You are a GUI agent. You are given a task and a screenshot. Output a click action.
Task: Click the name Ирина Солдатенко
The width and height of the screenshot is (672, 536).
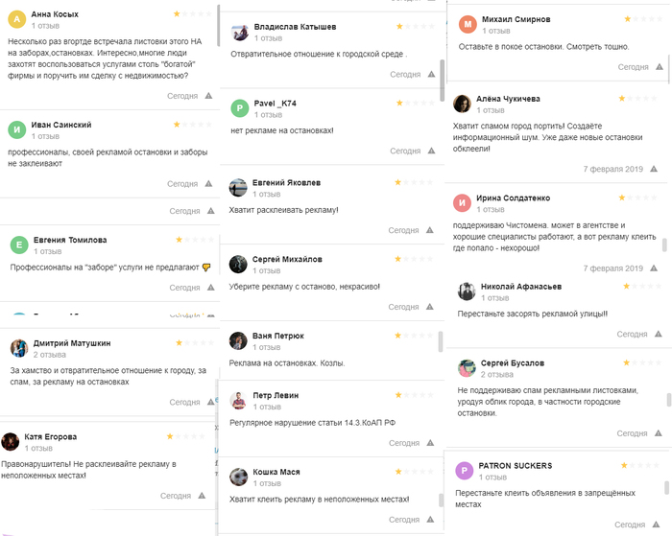coord(516,198)
